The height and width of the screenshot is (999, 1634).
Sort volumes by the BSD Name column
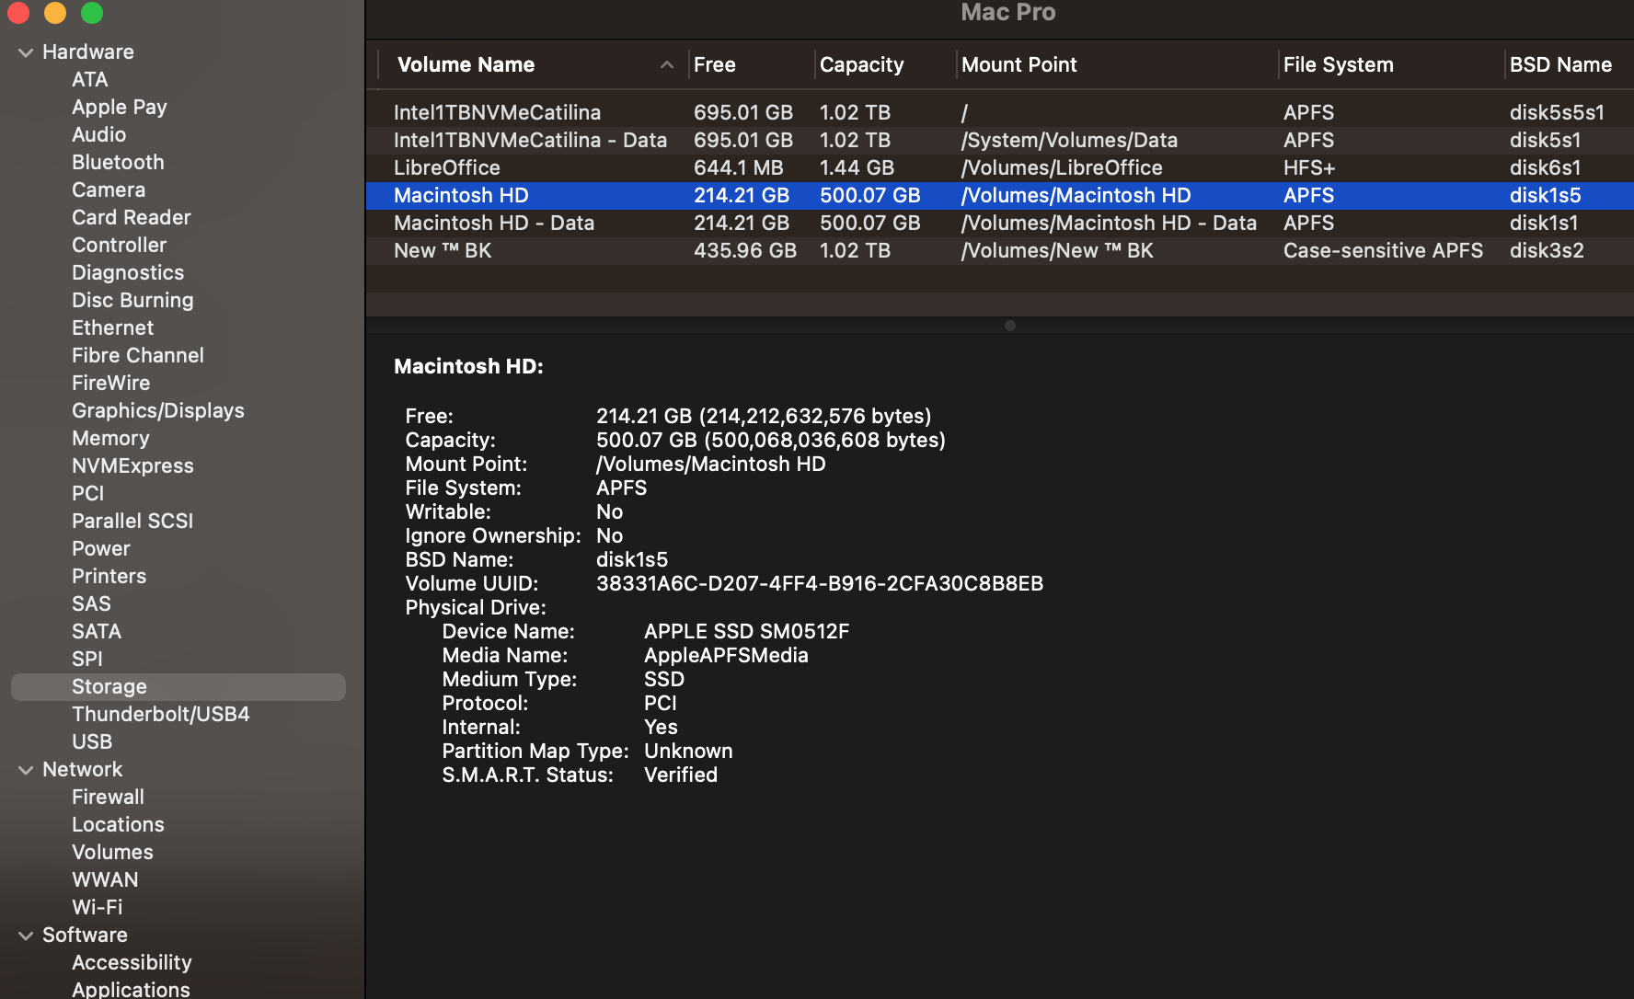click(x=1560, y=64)
